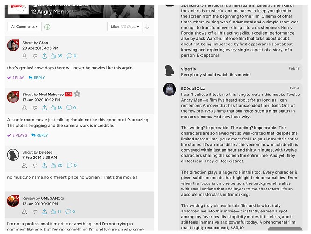Like Neal Mahoney's shout with 18 likes
The image size is (311, 234).
(x=53, y=108)
